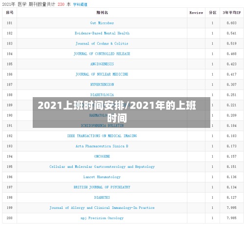This screenshot has width=244, height=225.
Task: Click the 序号 column header
Action: [x=10, y=13]
